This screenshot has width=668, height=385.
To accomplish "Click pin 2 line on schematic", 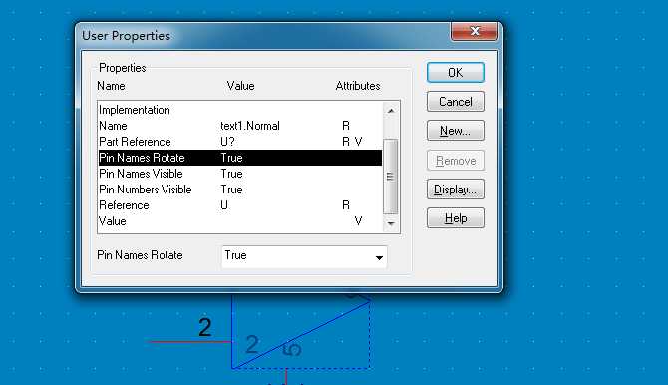I will [x=189, y=341].
